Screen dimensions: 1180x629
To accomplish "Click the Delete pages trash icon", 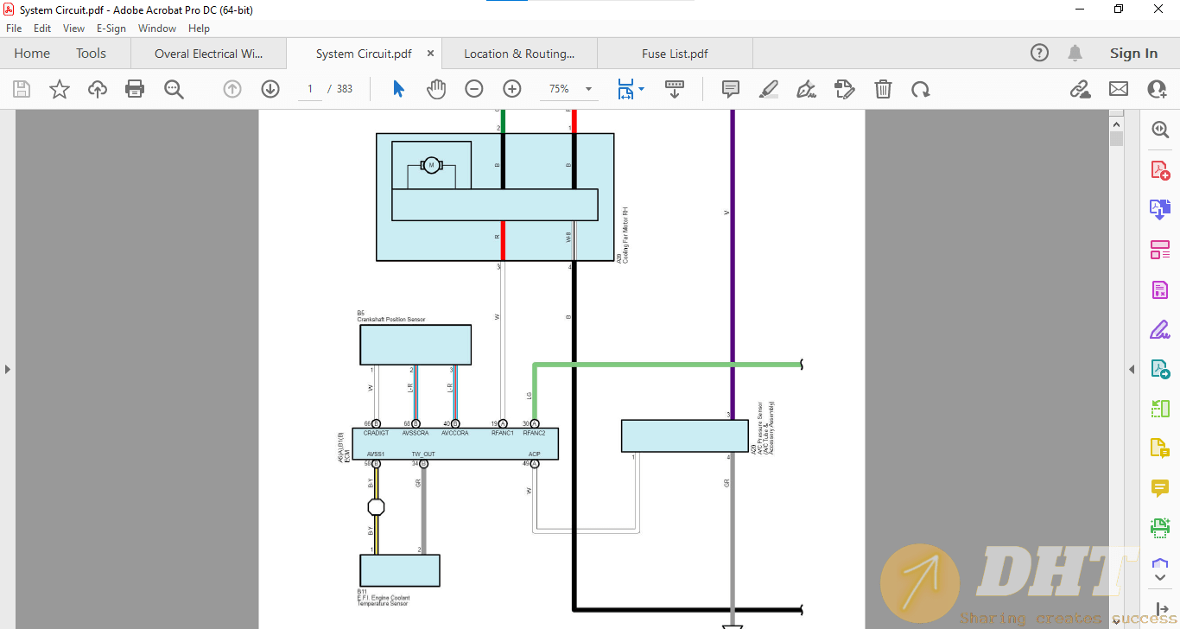I will [882, 88].
